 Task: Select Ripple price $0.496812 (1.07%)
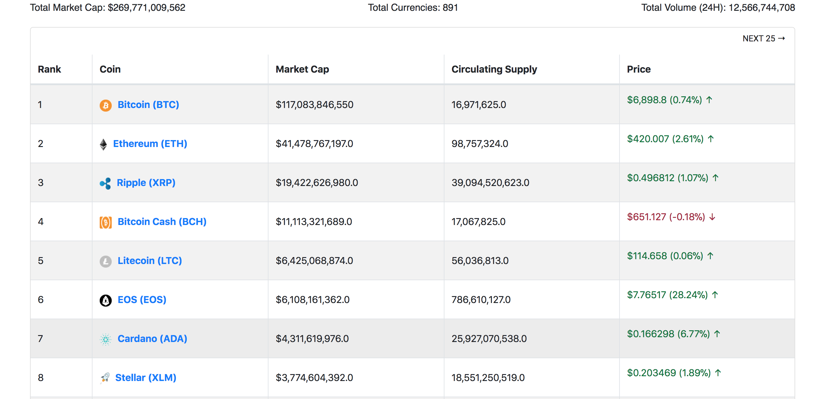click(x=668, y=178)
